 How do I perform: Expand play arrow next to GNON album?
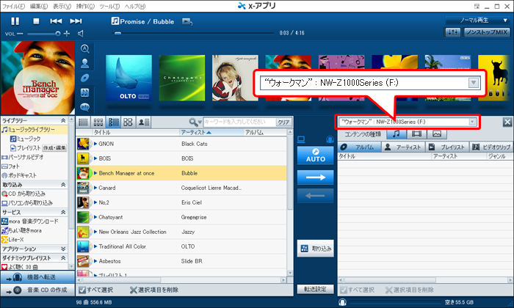point(95,144)
